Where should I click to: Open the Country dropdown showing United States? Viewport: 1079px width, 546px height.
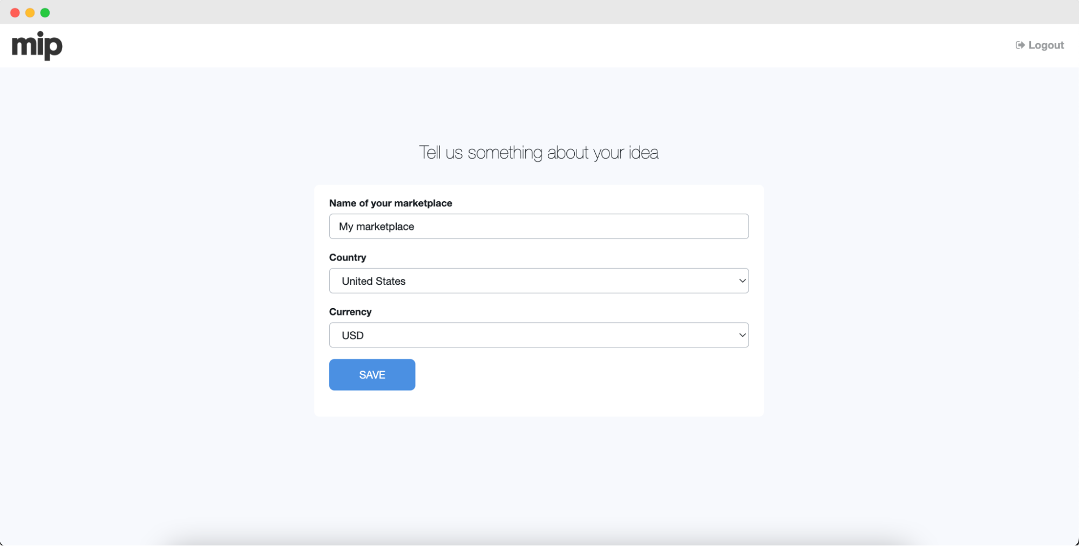pyautogui.click(x=539, y=281)
